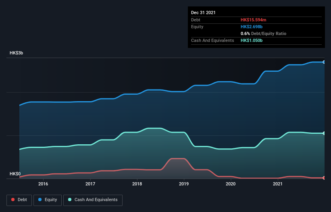Click the 2016 x-axis label
This screenshot has height=212, width=331.
click(43, 184)
